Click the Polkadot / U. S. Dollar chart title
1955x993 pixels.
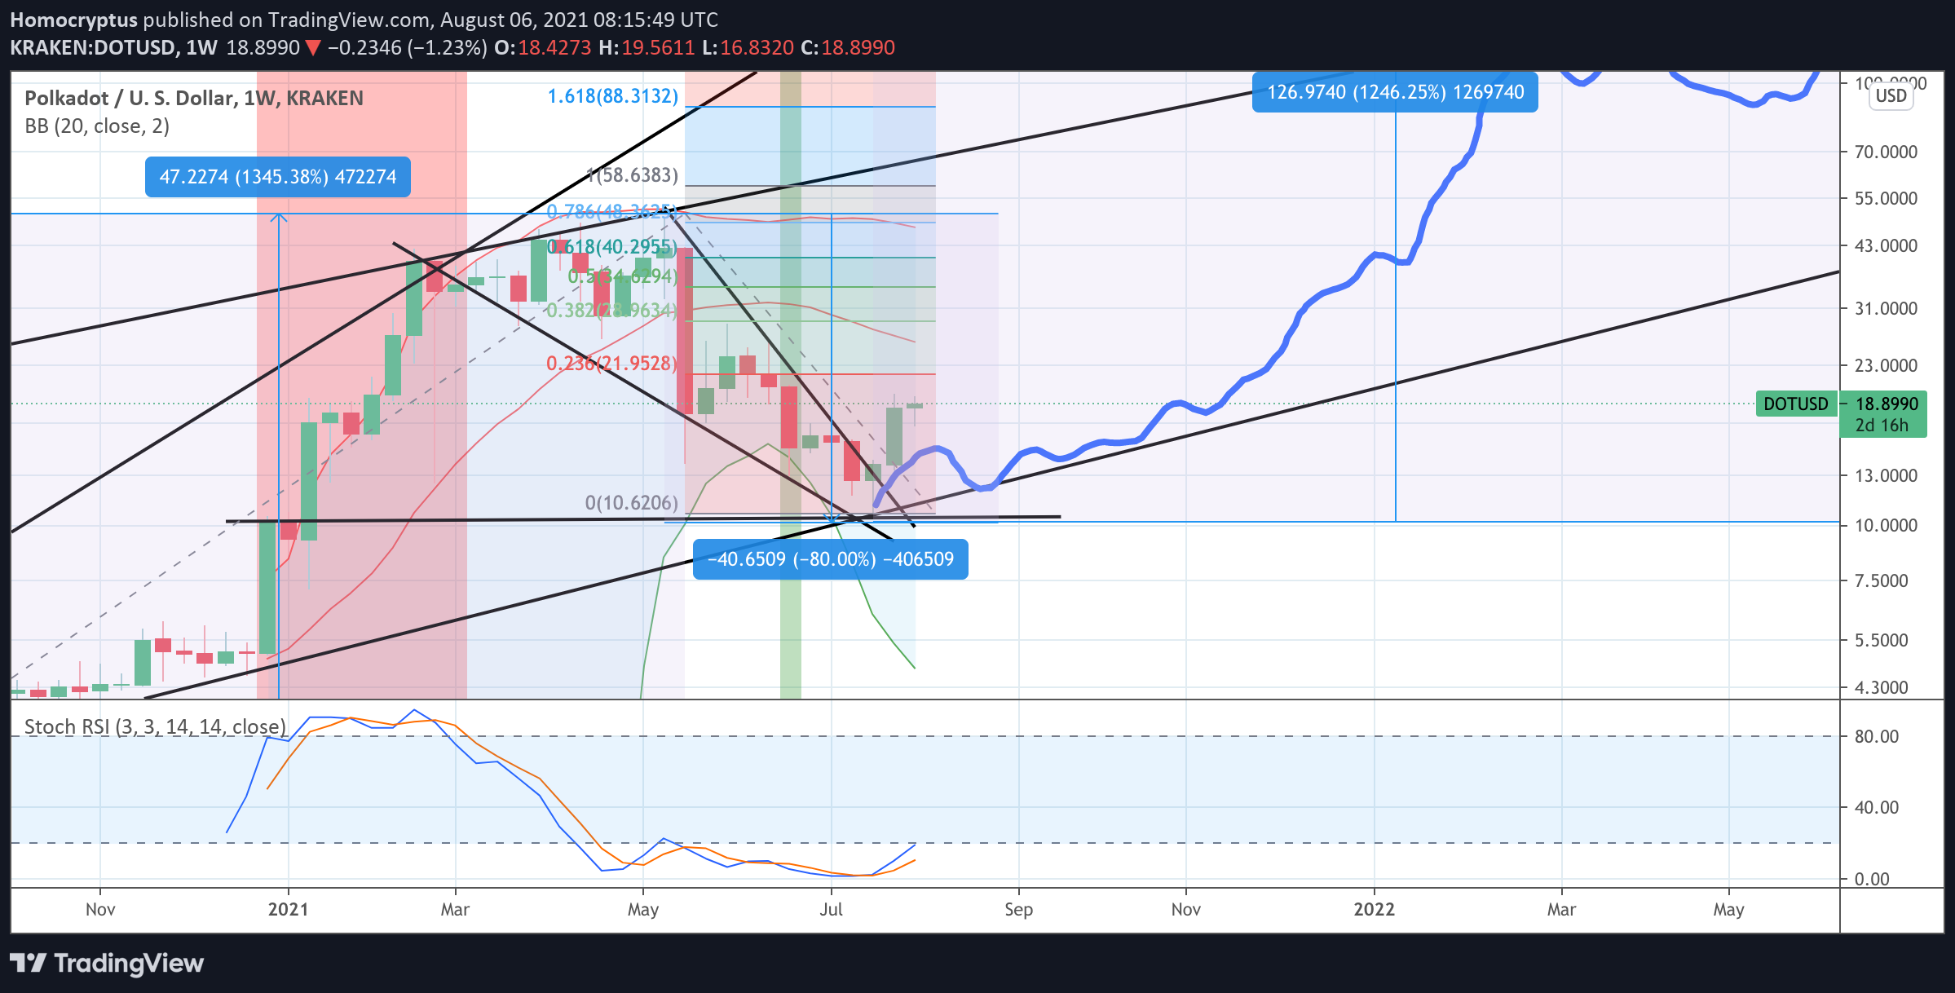pyautogui.click(x=194, y=98)
